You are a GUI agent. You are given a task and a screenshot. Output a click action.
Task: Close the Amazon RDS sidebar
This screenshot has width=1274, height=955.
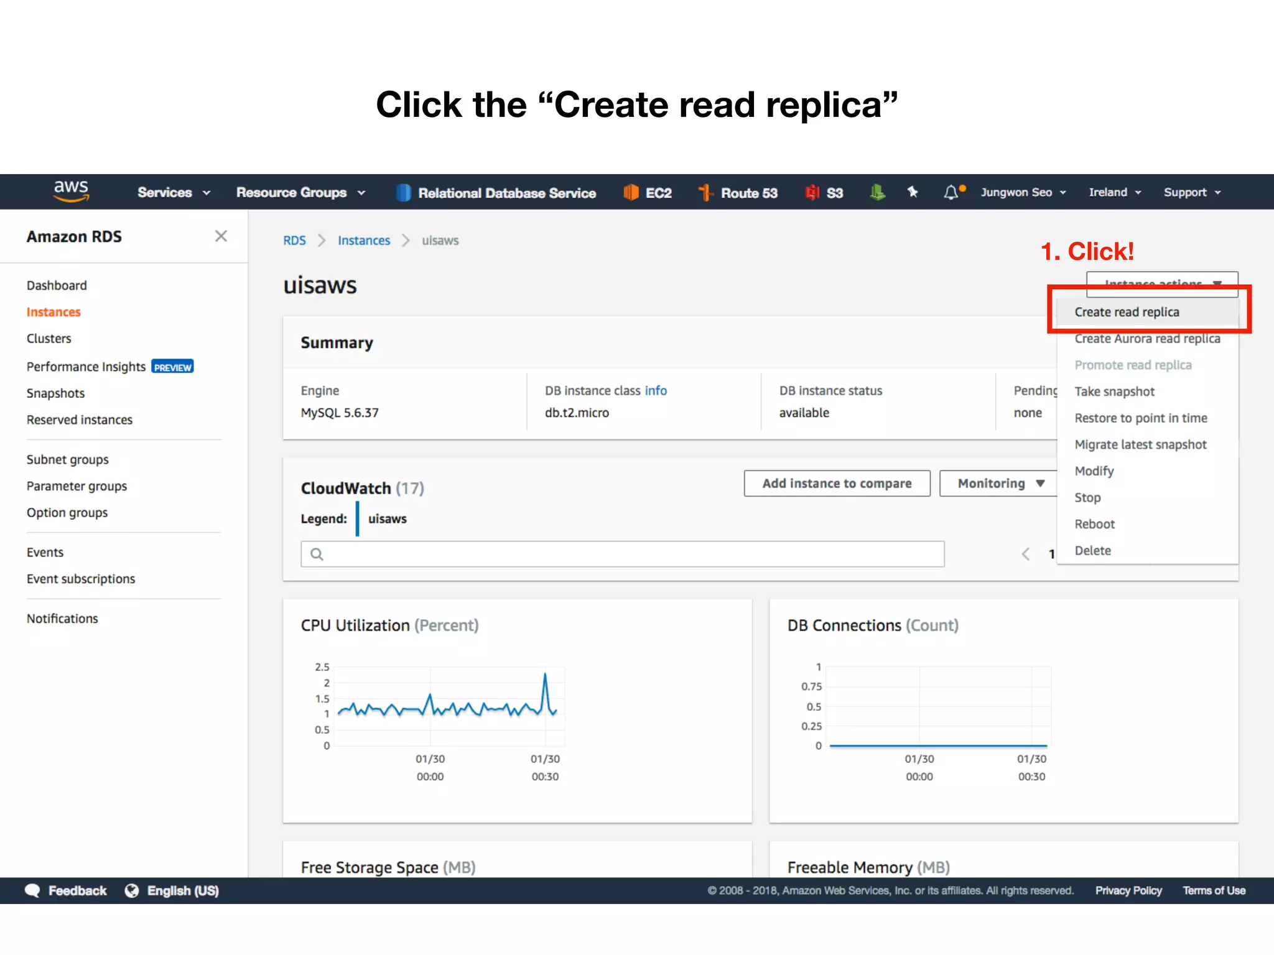pyautogui.click(x=221, y=236)
